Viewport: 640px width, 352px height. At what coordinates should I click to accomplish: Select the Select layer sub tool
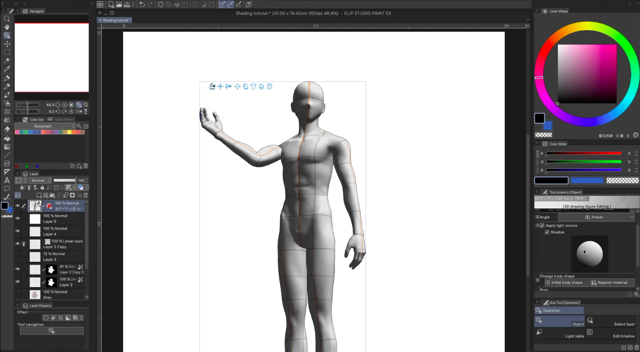[x=611, y=321]
